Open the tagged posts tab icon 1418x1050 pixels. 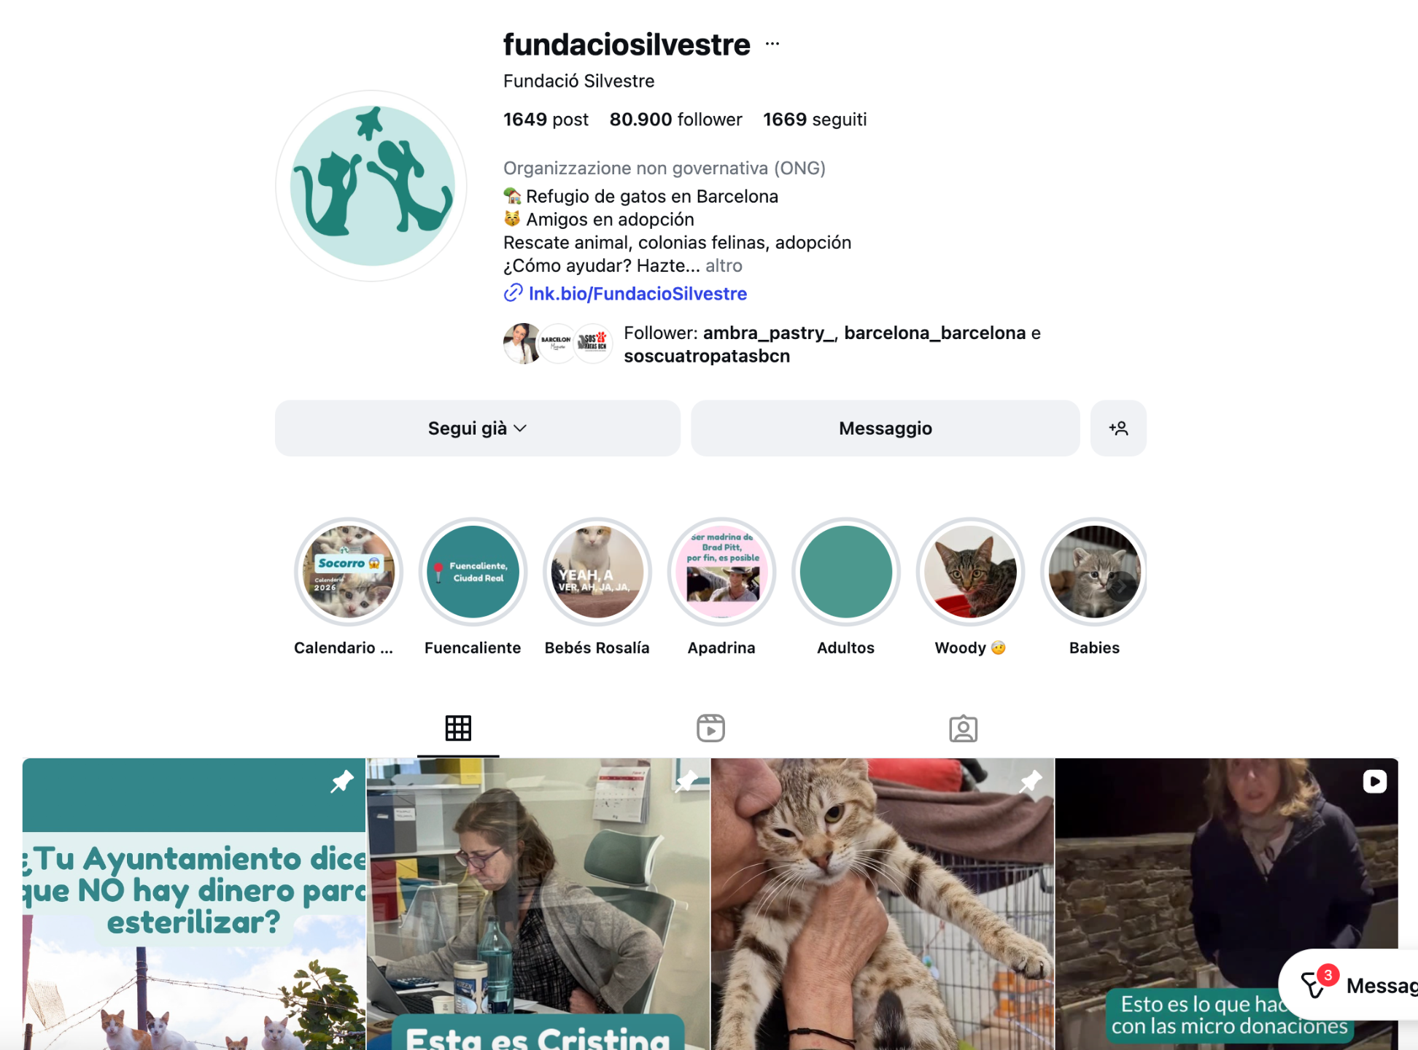pos(963,728)
